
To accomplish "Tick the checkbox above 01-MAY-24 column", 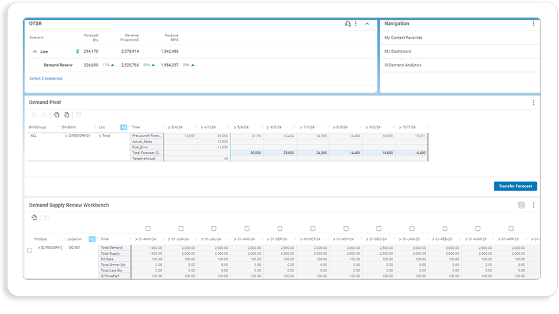I will (148, 229).
